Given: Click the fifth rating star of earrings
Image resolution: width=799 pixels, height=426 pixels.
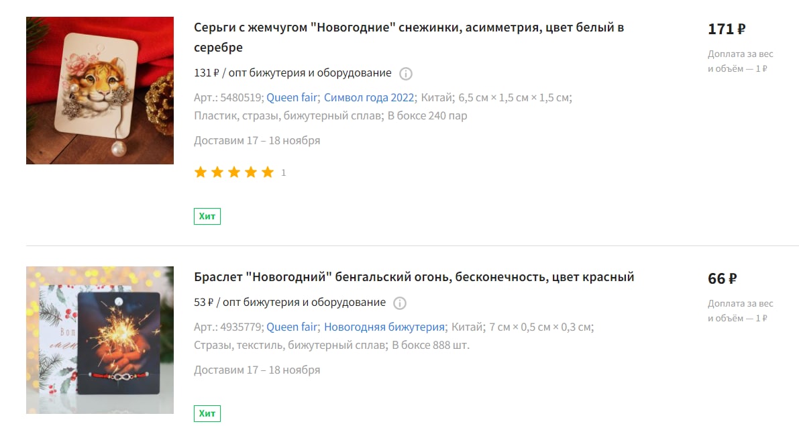Looking at the screenshot, I should [x=268, y=172].
